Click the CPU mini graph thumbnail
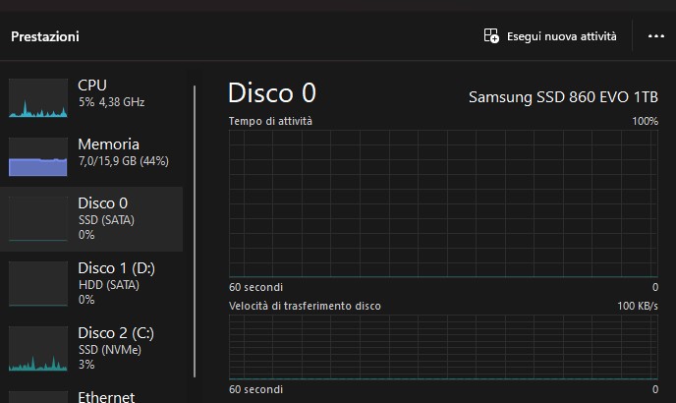 pos(38,98)
